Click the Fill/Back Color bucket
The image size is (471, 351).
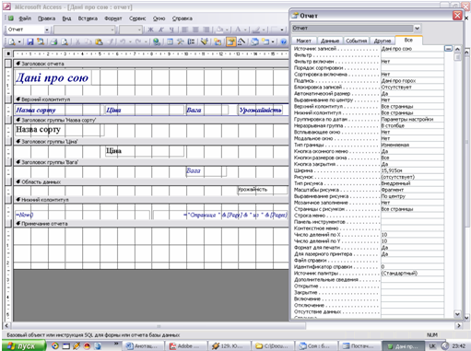coord(219,29)
